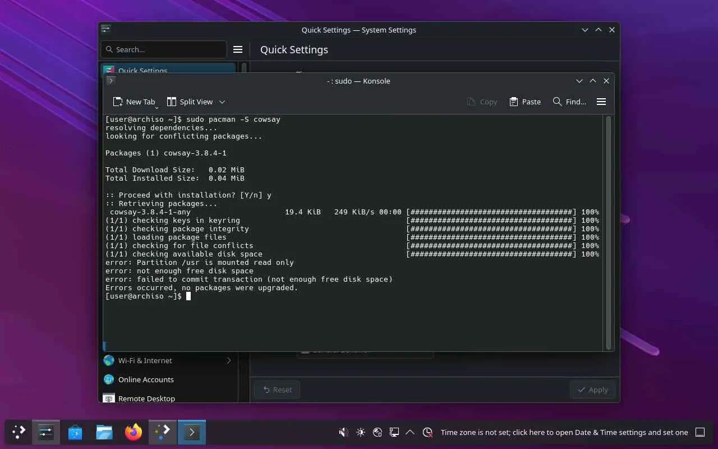Viewport: 718px width, 449px height.
Task: Click the System Settings window title bar icon
Action: click(106, 30)
